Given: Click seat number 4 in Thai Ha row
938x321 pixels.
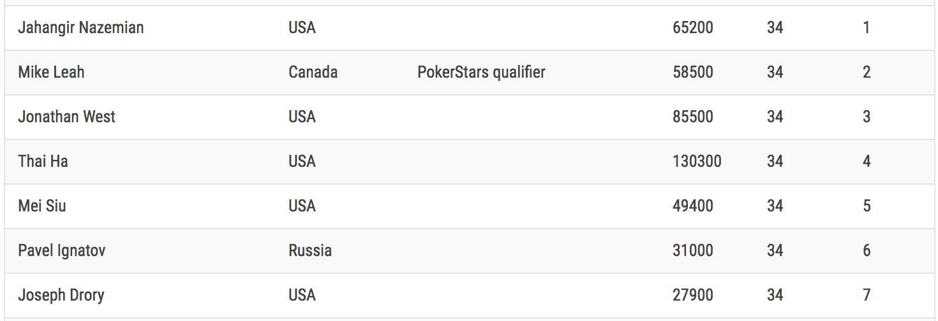Looking at the screenshot, I should tap(867, 161).
